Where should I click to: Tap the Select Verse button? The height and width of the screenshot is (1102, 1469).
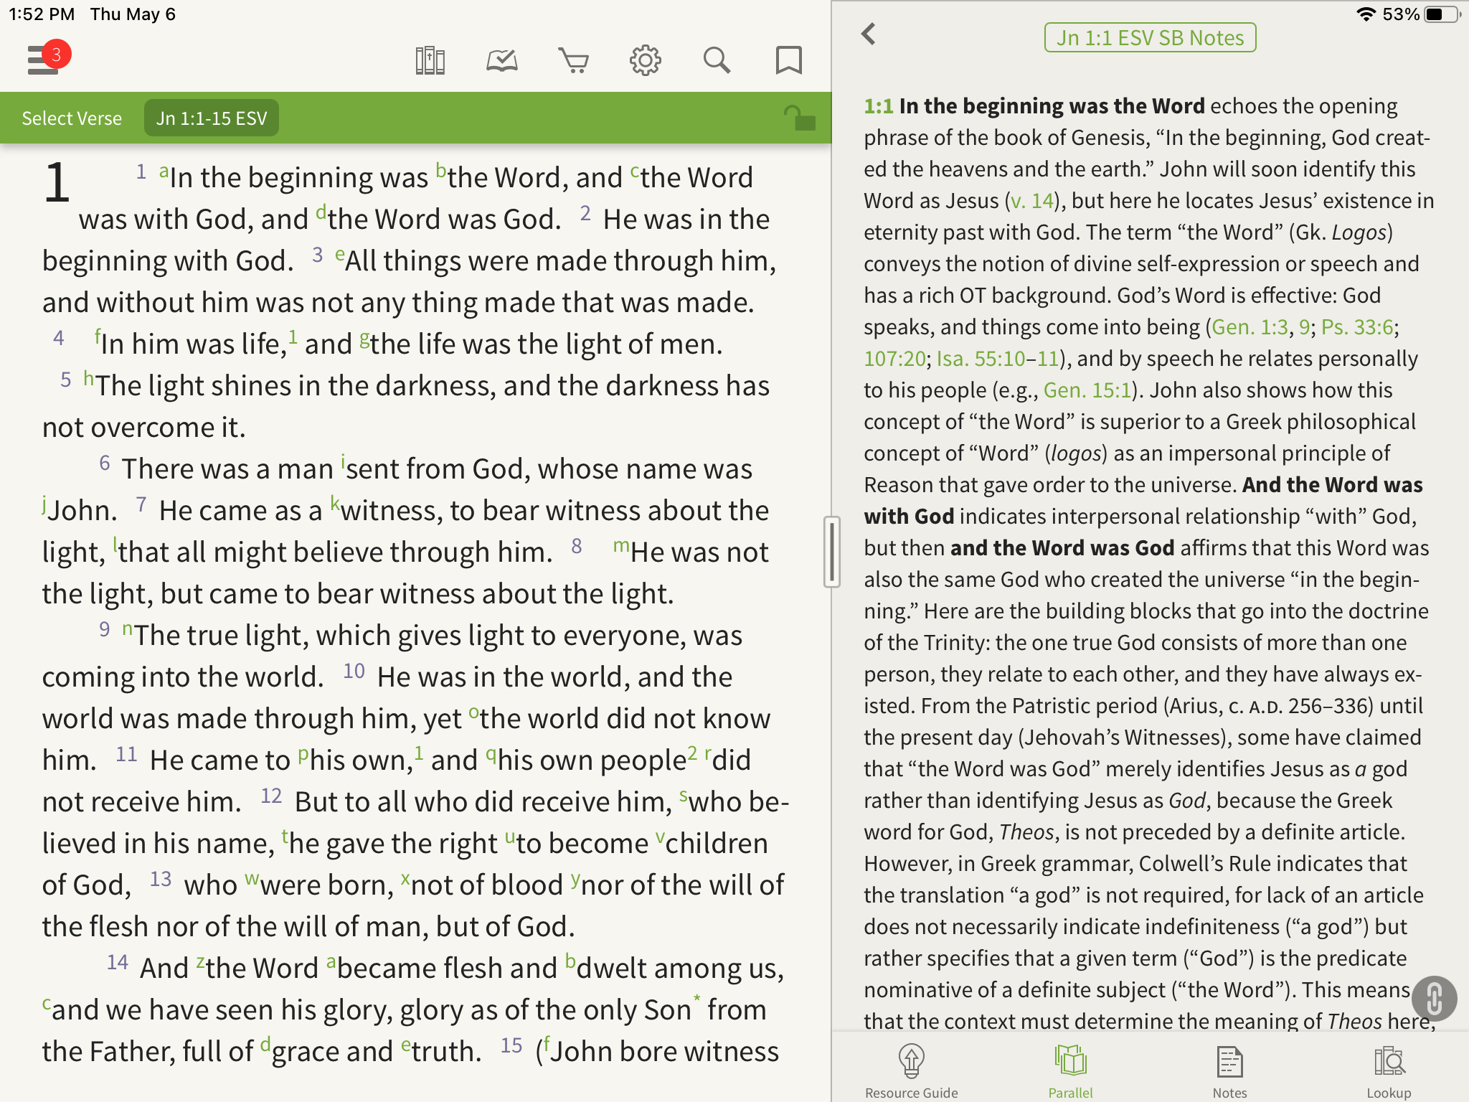72,118
